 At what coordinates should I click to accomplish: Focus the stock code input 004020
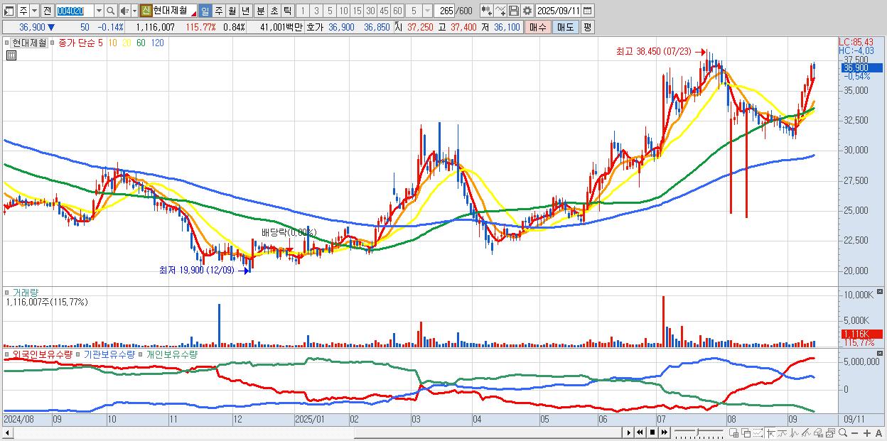pyautogui.click(x=75, y=11)
